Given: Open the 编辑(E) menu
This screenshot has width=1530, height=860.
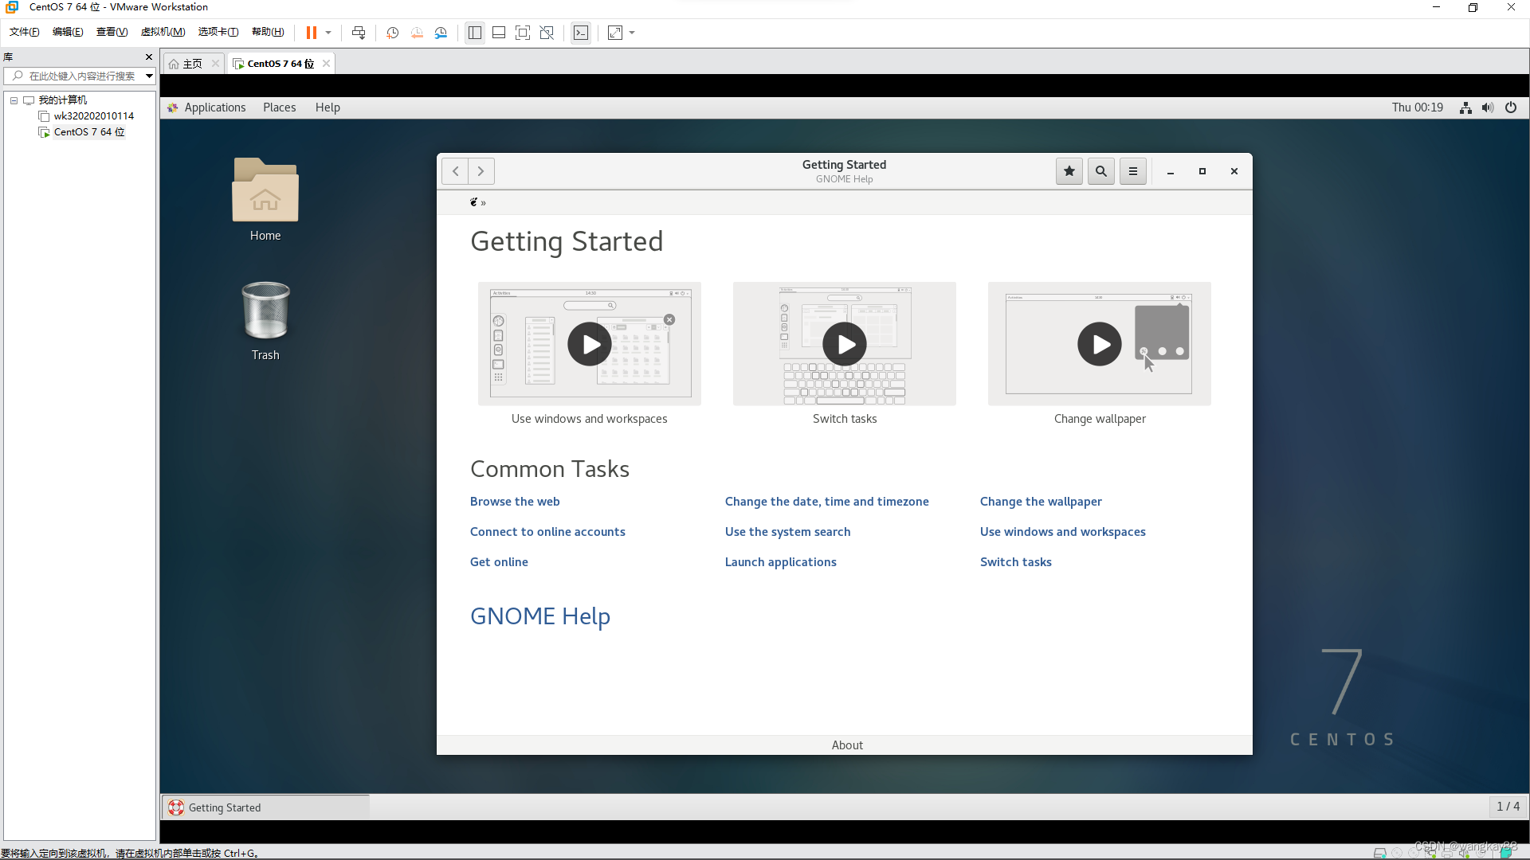Looking at the screenshot, I should click(68, 32).
